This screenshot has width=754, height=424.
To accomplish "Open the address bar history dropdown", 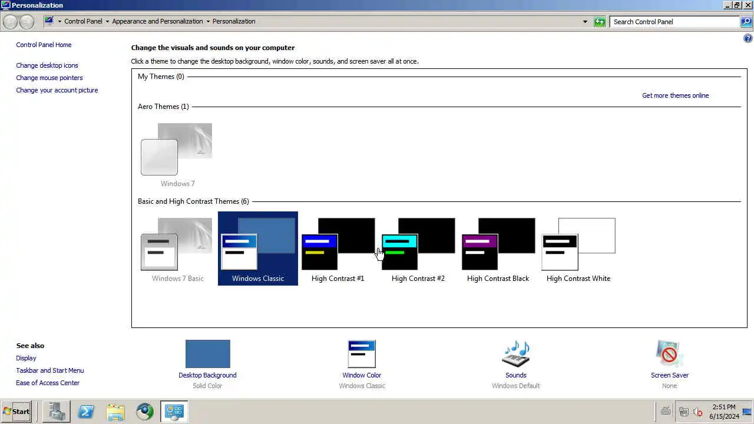I will [x=585, y=22].
